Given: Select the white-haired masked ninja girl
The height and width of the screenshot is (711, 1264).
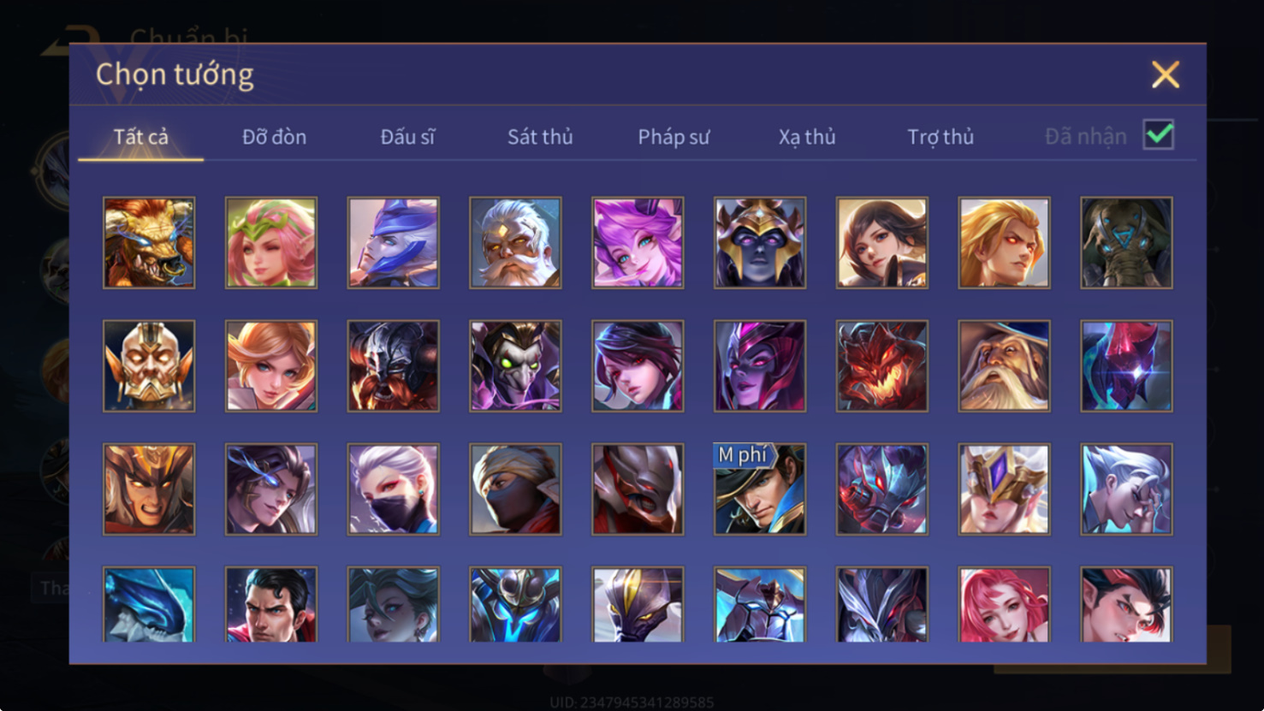Looking at the screenshot, I should pyautogui.click(x=394, y=489).
